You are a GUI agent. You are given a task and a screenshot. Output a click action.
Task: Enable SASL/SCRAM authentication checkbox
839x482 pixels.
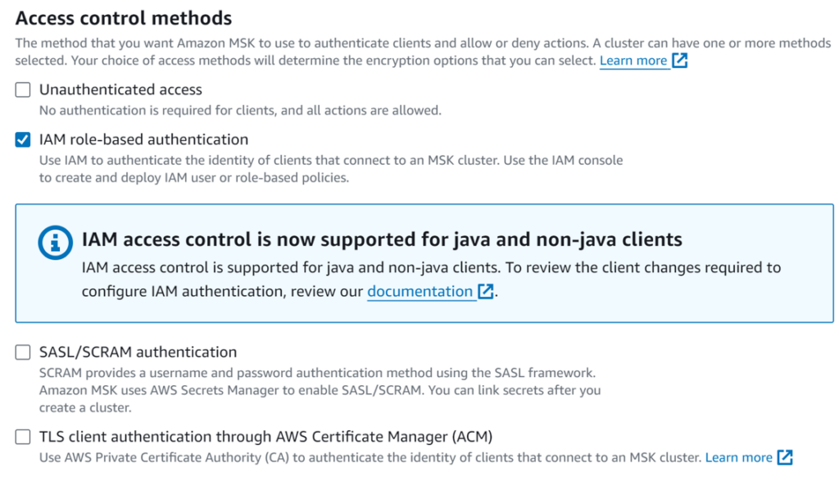22,352
